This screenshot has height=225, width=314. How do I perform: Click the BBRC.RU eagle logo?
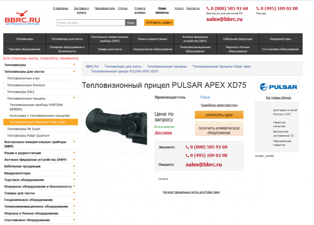click(x=22, y=18)
